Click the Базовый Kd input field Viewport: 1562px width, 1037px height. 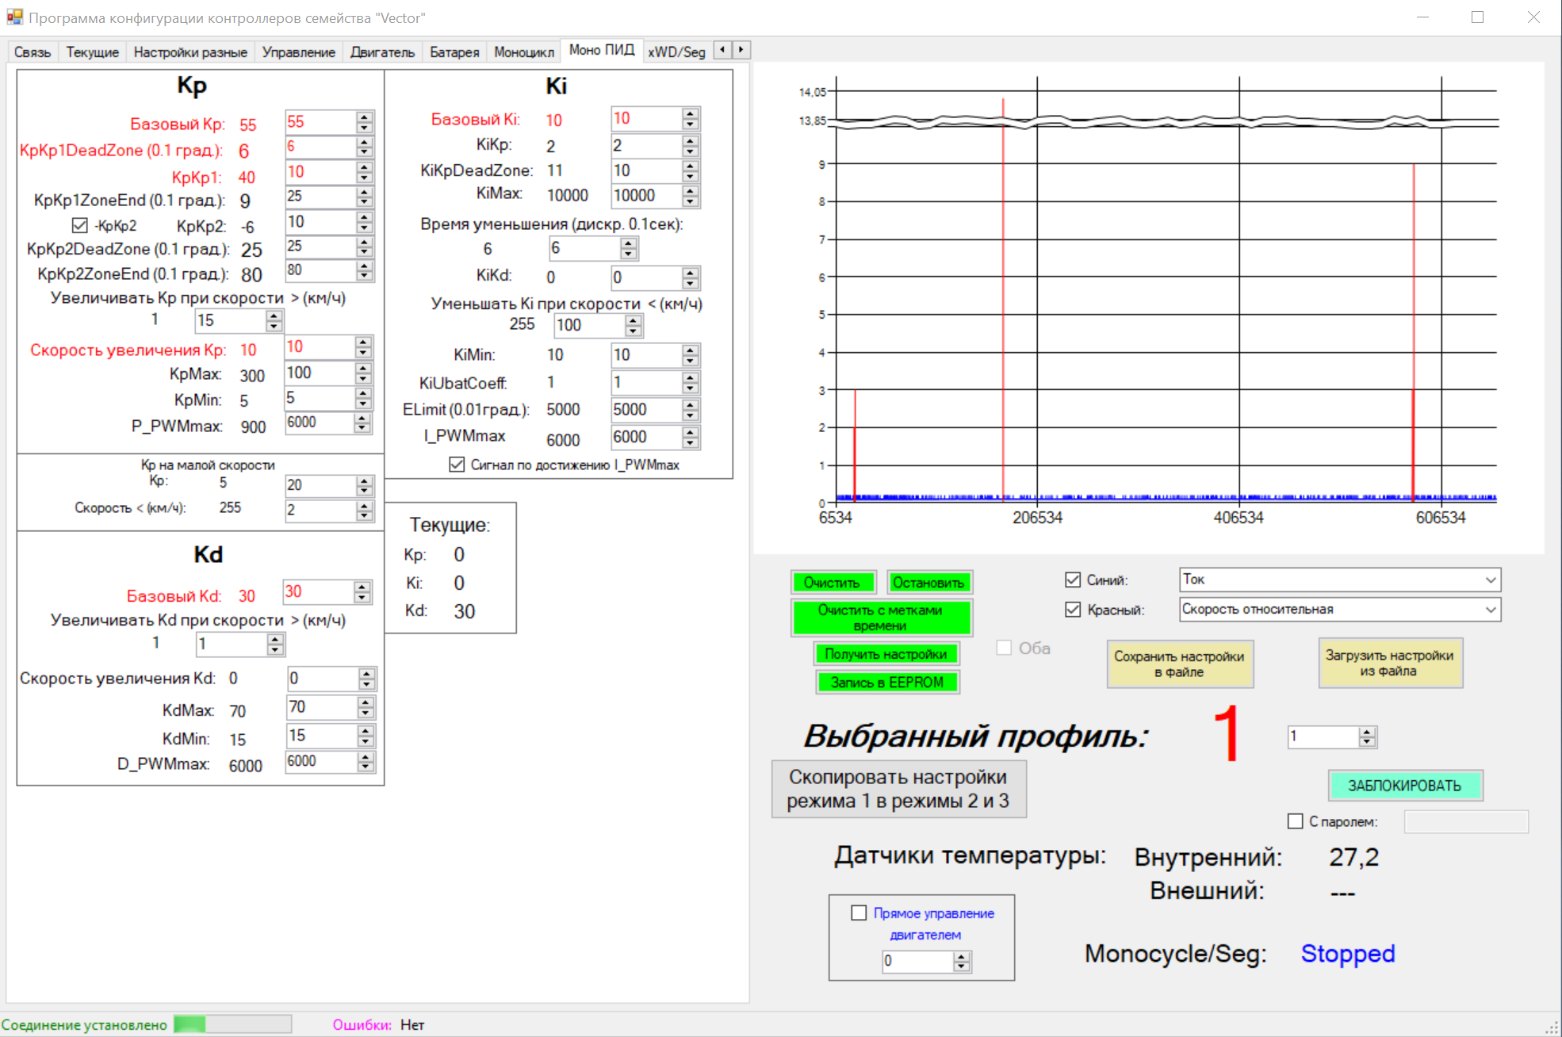pyautogui.click(x=318, y=591)
